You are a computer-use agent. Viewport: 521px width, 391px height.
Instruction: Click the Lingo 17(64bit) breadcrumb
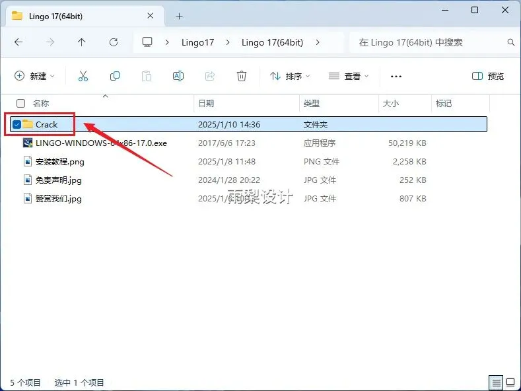pos(272,42)
